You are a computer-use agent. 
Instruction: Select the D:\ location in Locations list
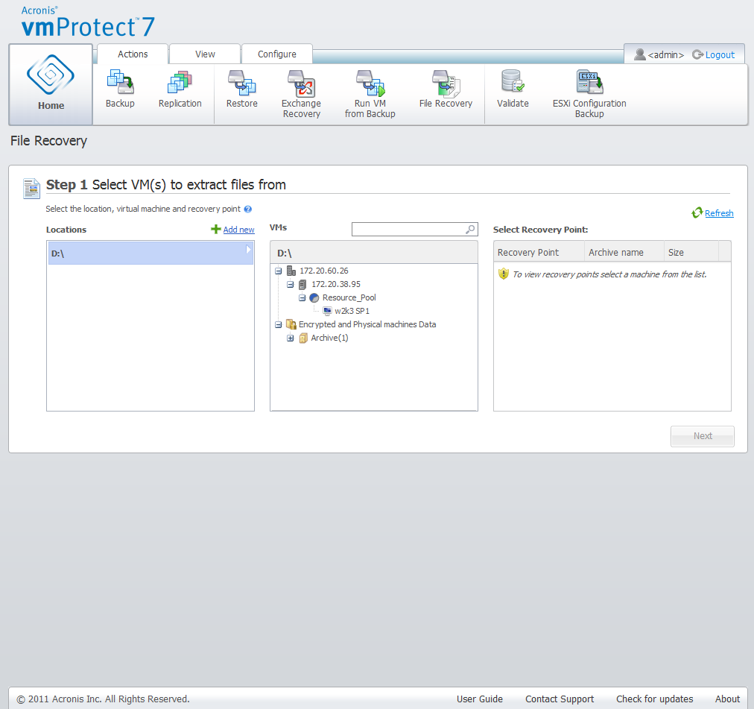point(151,253)
